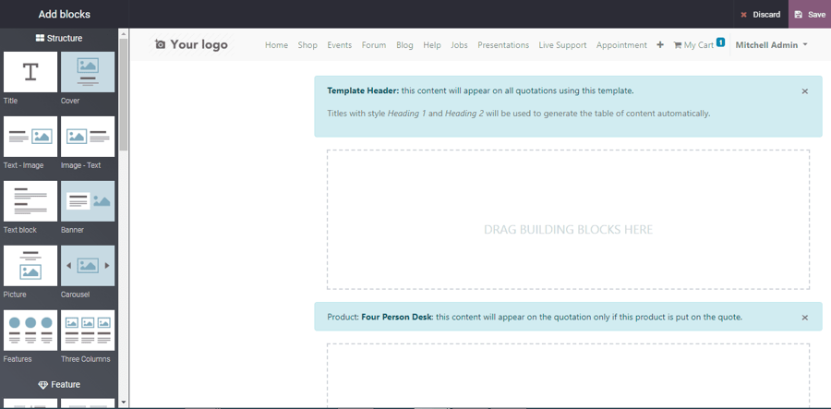Image resolution: width=831 pixels, height=409 pixels.
Task: Open the Live Support page
Action: (x=563, y=45)
